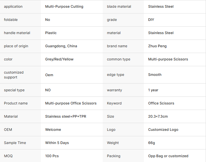Viewport: 206px width, 162px height.
Task: Click the 'DIY' grade value
Action: [x=151, y=20]
